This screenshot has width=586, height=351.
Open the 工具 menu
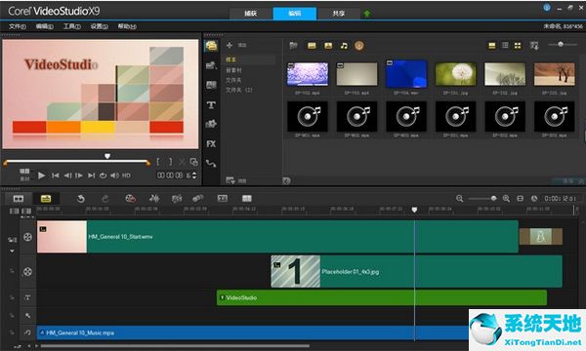pyautogui.click(x=71, y=26)
